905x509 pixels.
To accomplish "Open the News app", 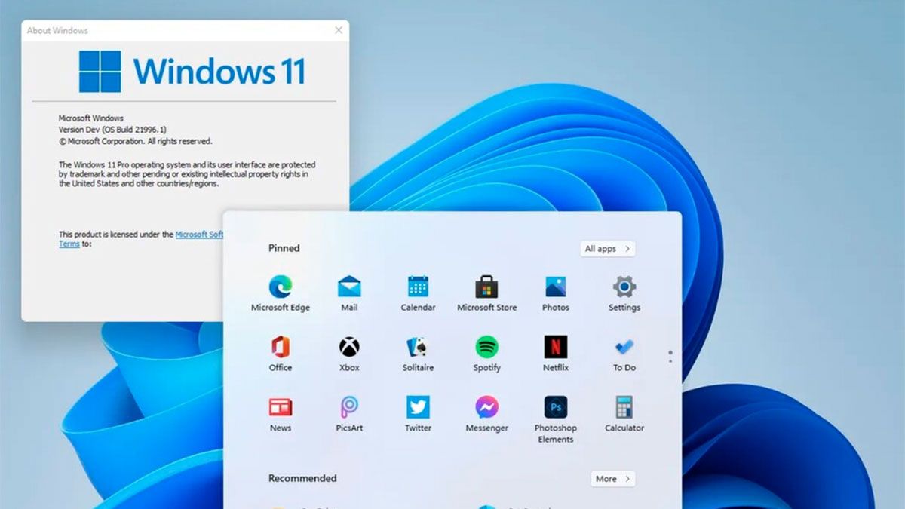I will pyautogui.click(x=279, y=408).
